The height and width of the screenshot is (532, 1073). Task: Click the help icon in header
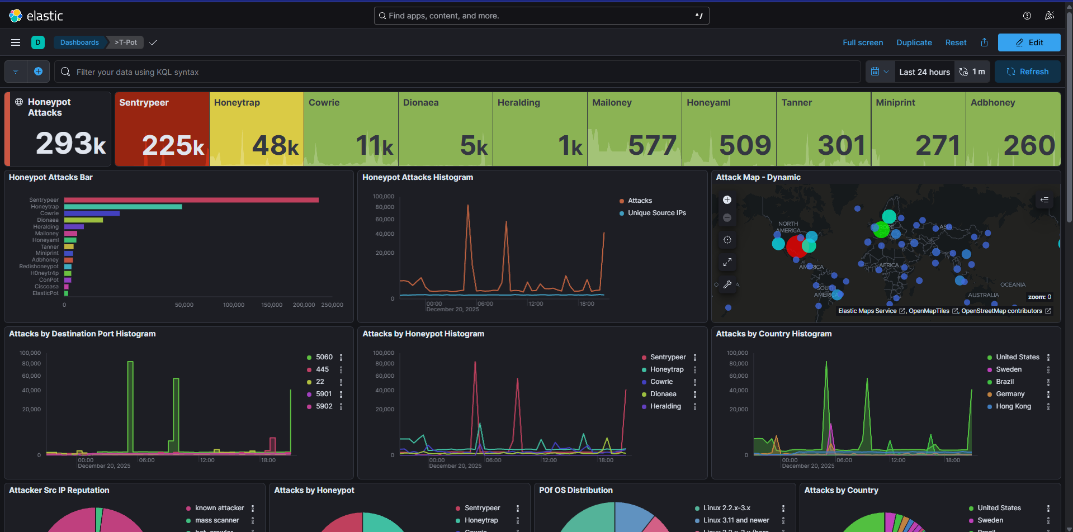pyautogui.click(x=1027, y=16)
